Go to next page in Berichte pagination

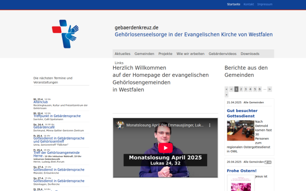click(x=269, y=89)
